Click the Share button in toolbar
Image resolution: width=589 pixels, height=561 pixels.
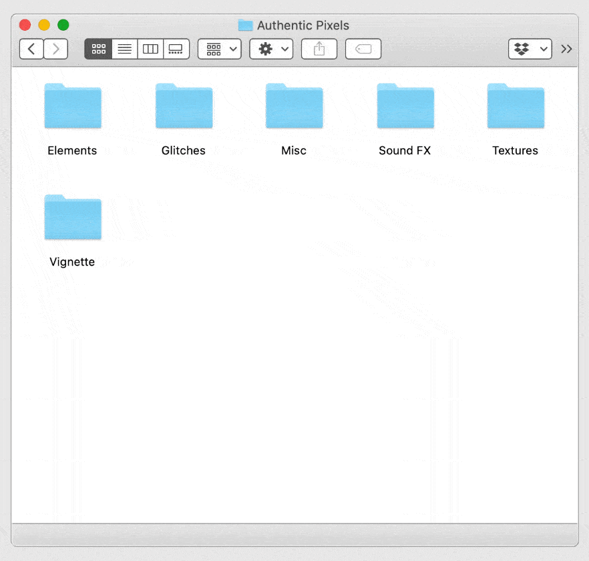tap(319, 49)
